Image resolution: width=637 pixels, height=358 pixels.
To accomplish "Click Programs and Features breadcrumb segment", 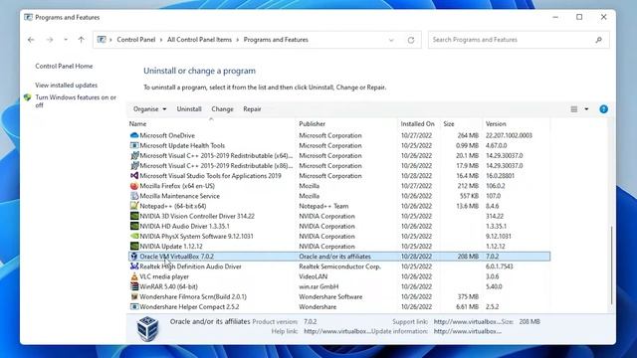I will (276, 40).
